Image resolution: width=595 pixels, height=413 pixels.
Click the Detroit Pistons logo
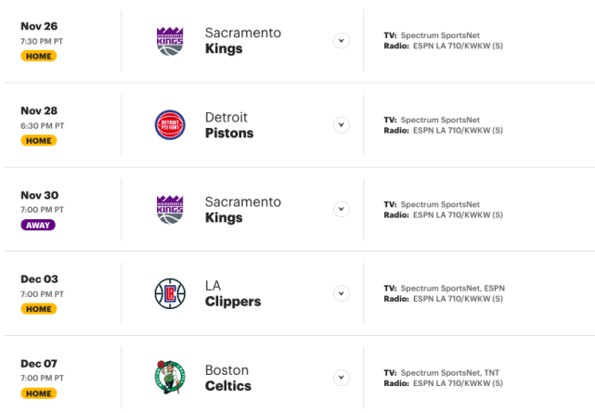coord(170,125)
